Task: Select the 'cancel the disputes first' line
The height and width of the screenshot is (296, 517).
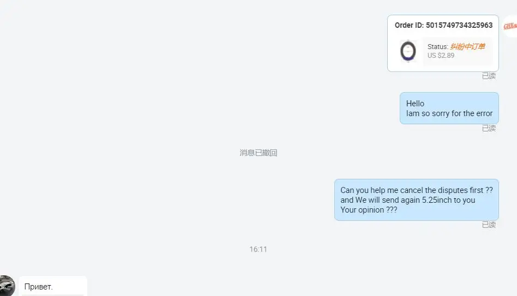Action: (417, 190)
